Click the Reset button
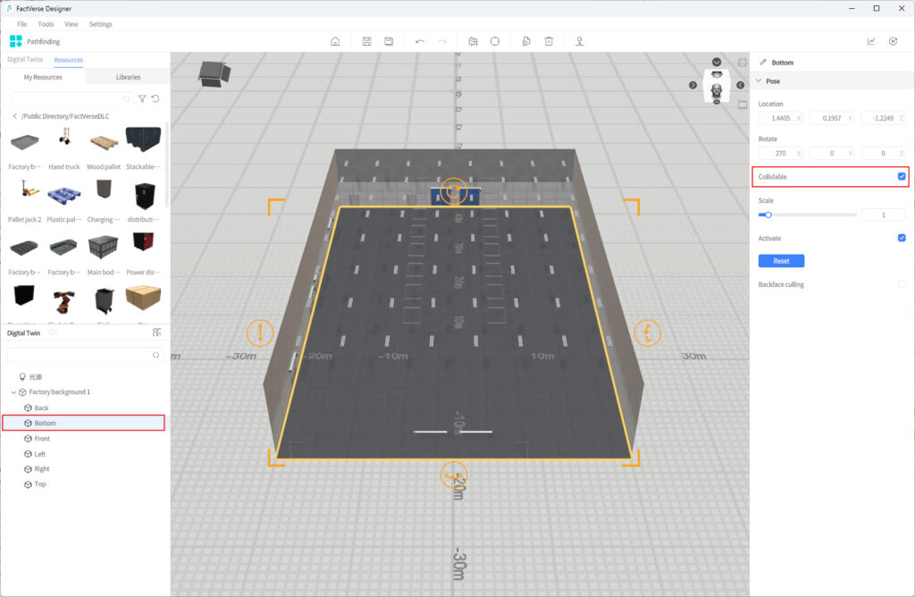 point(781,261)
